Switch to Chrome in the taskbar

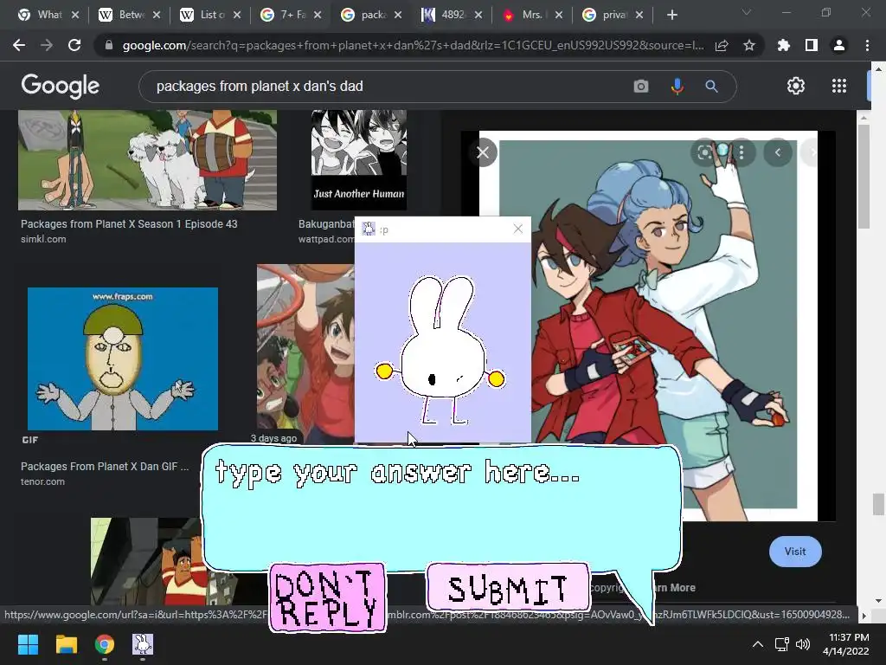pos(104,644)
